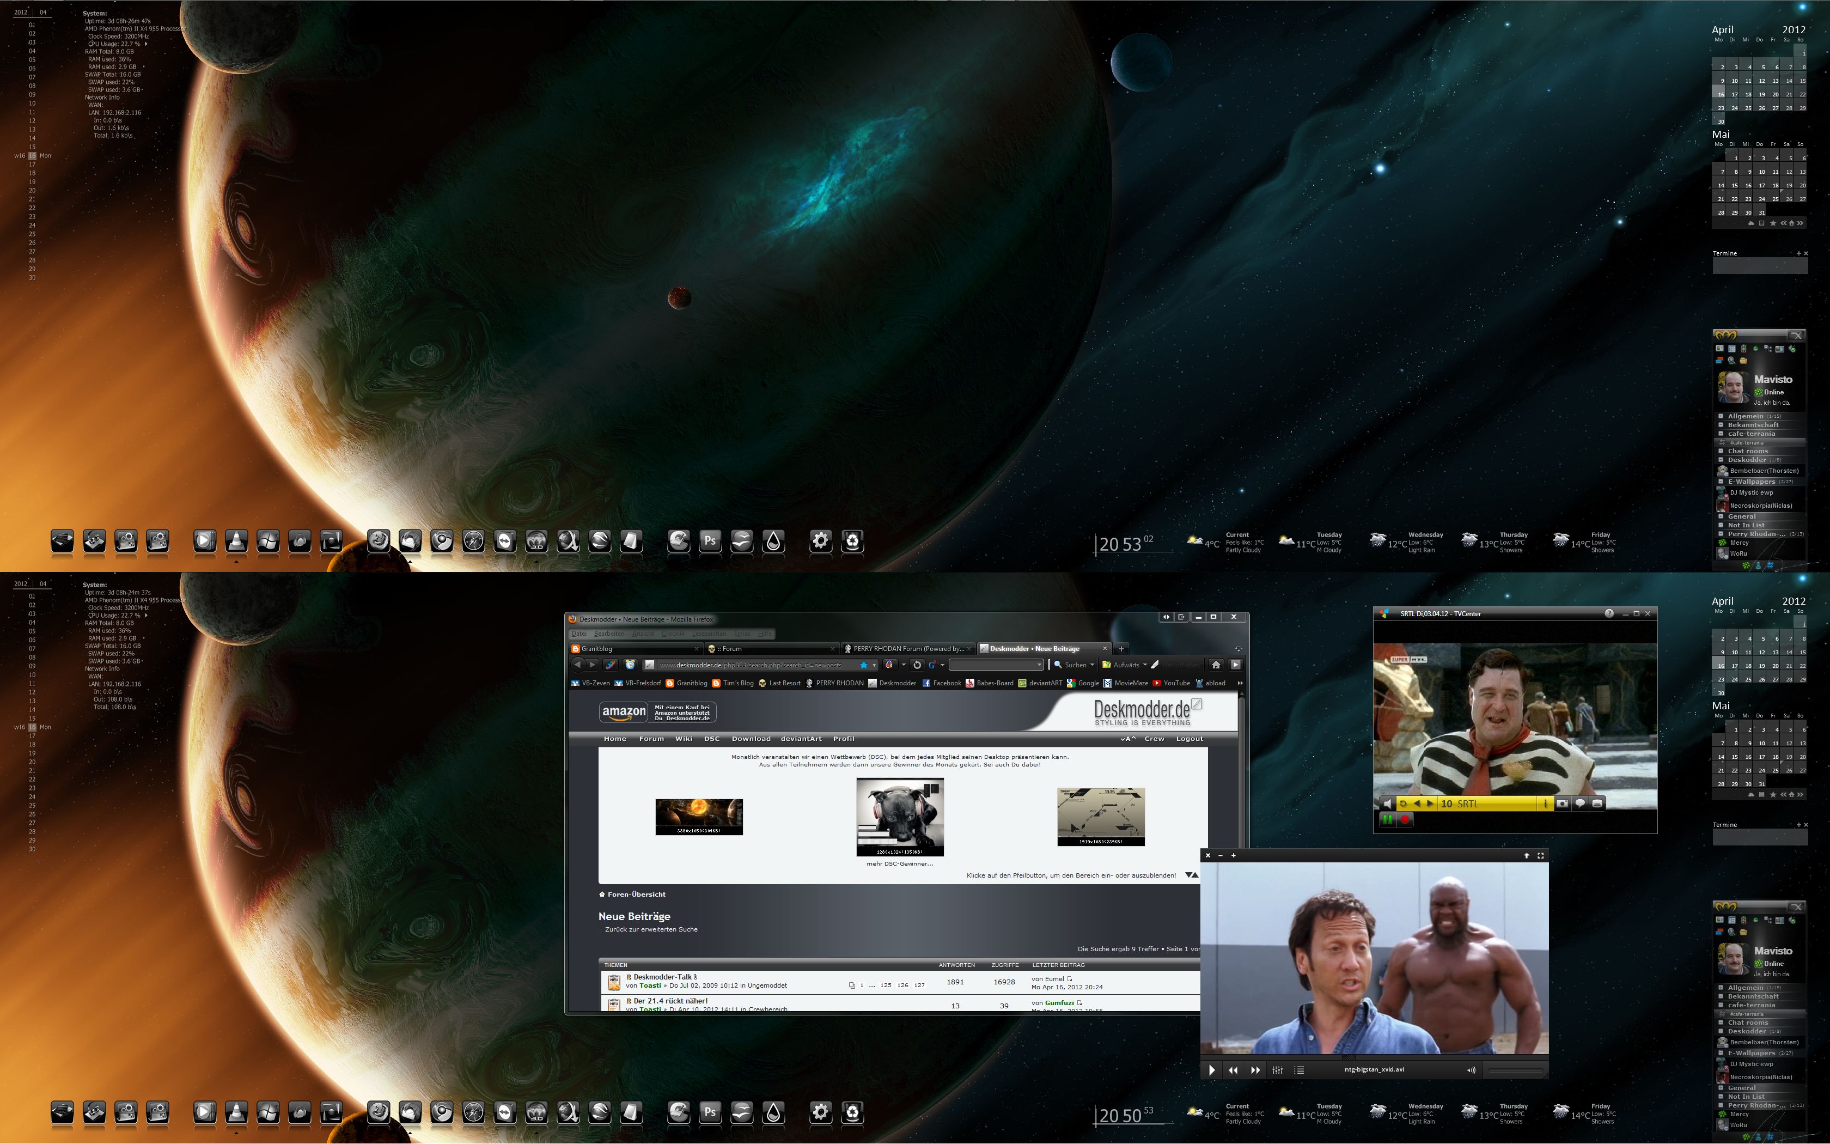This screenshot has height=1144, width=1830.
Task: Open the equalizer in the video player
Action: [x=1277, y=1070]
